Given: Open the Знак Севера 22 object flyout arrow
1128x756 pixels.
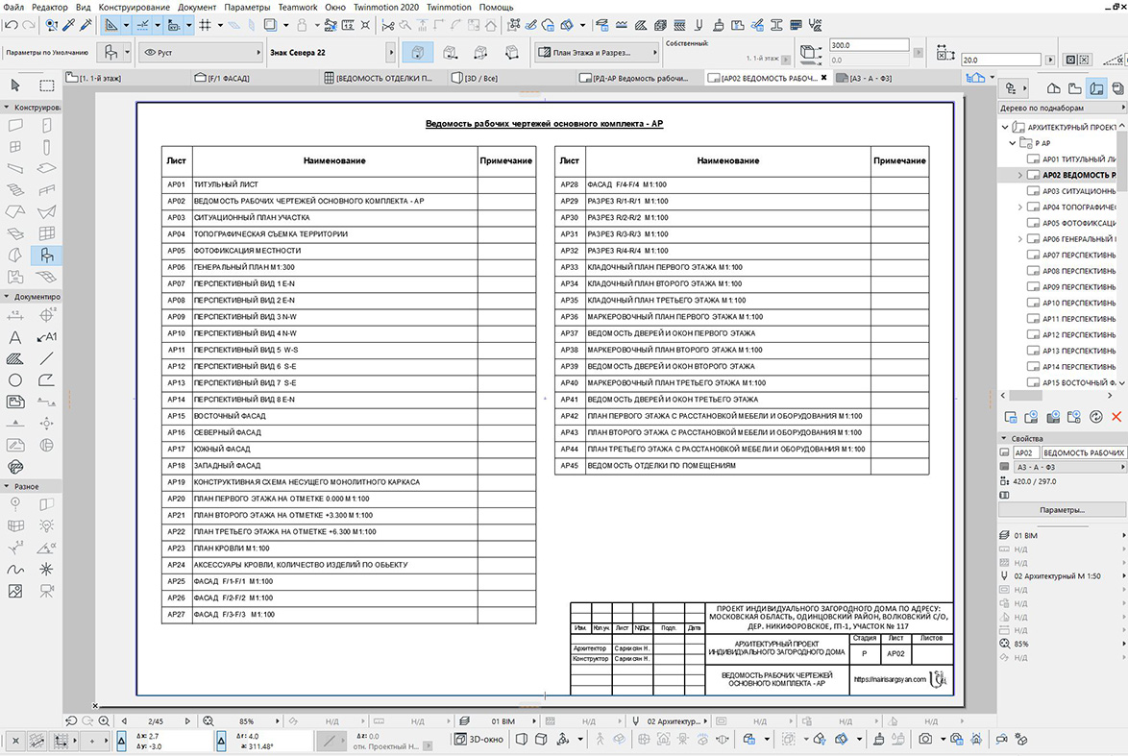Looking at the screenshot, I should pos(391,53).
